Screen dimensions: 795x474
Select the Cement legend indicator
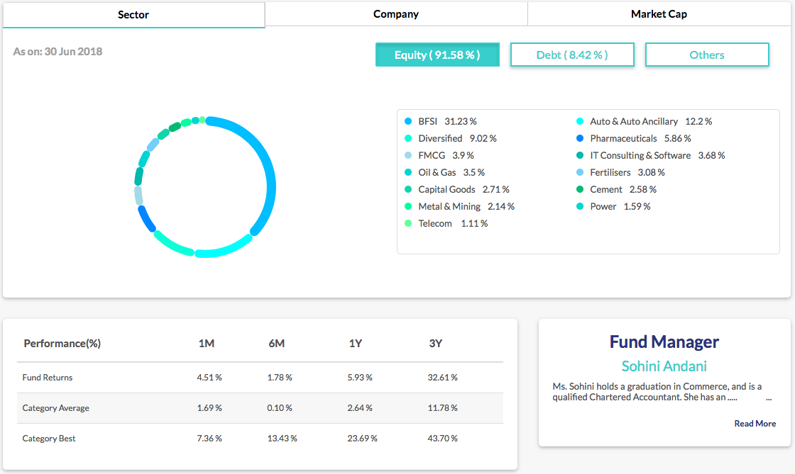(579, 189)
